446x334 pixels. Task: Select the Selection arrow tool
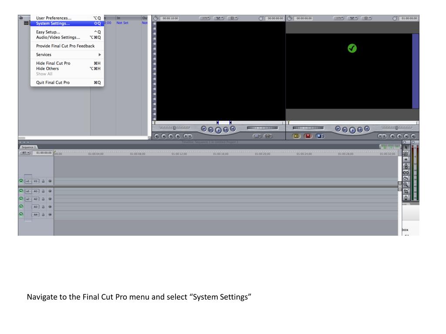(406, 147)
